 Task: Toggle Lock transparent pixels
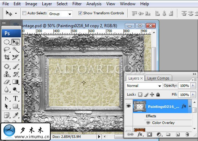[140, 95]
